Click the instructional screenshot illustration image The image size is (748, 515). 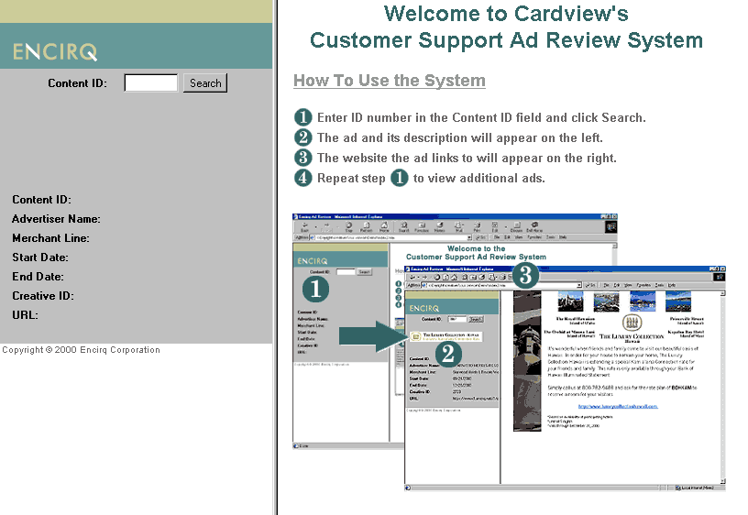509,353
